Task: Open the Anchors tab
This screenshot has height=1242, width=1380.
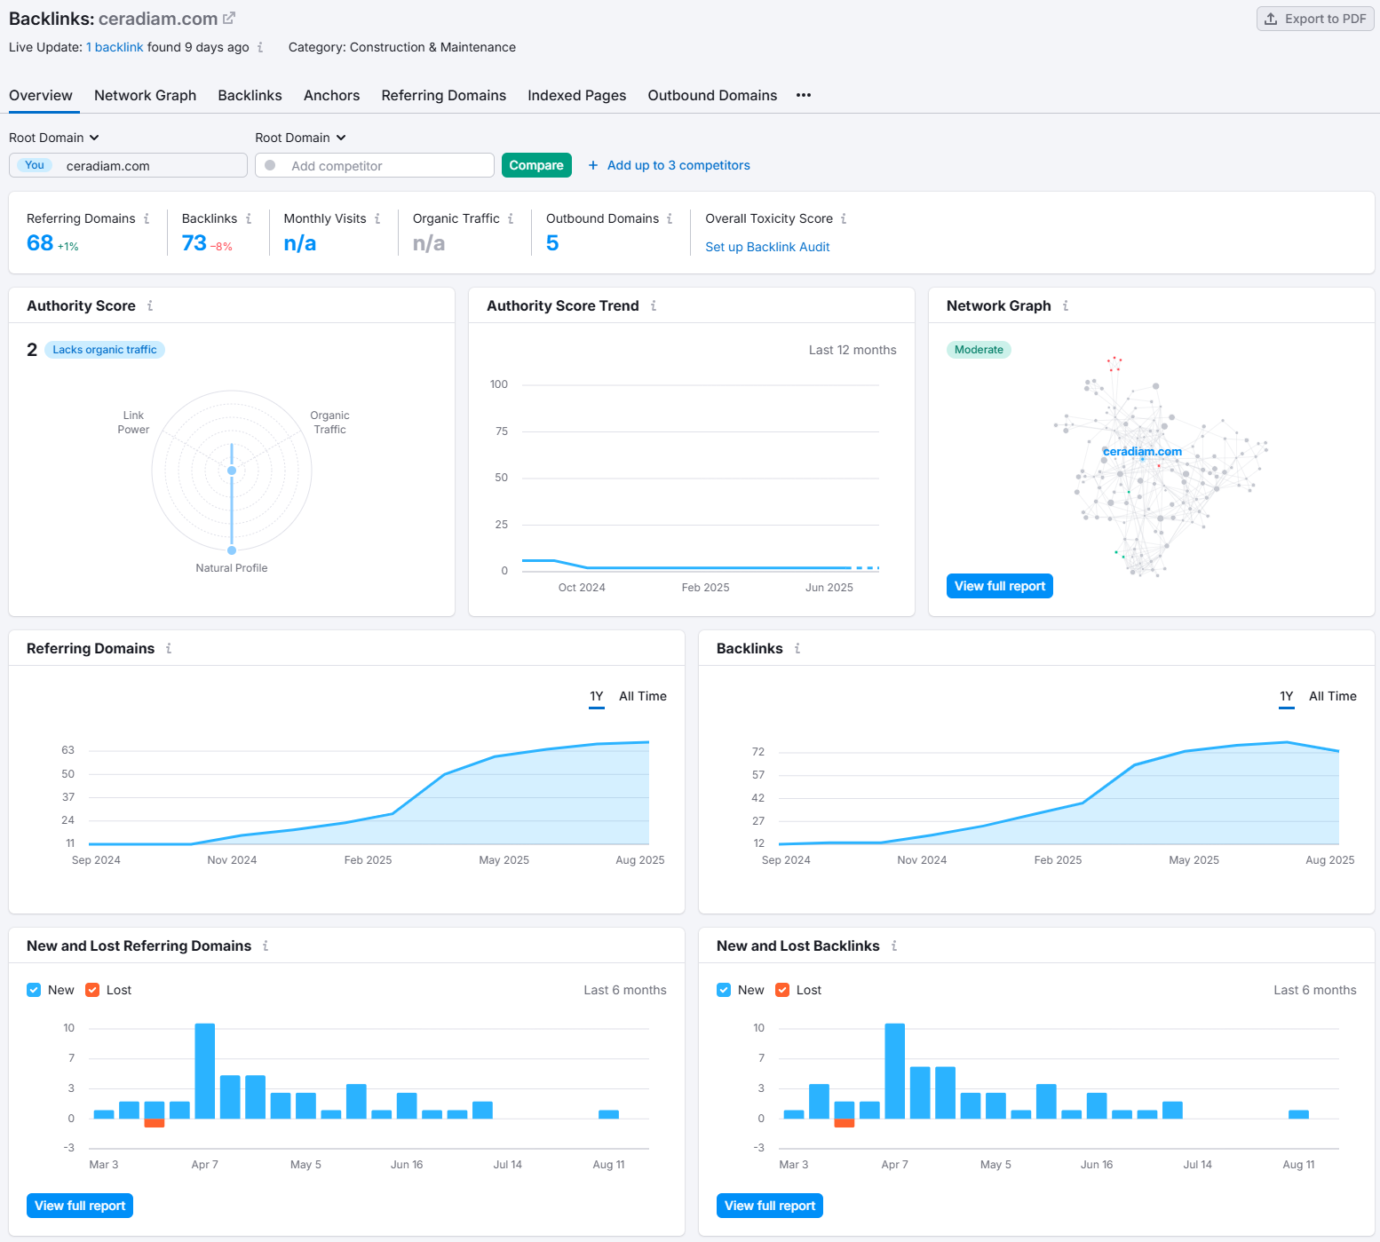Action: click(x=331, y=95)
